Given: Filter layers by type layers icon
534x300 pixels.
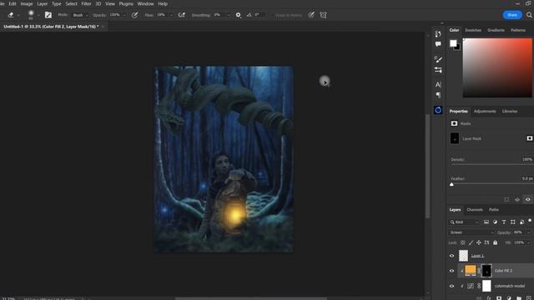Looking at the screenshot, I should (x=504, y=222).
